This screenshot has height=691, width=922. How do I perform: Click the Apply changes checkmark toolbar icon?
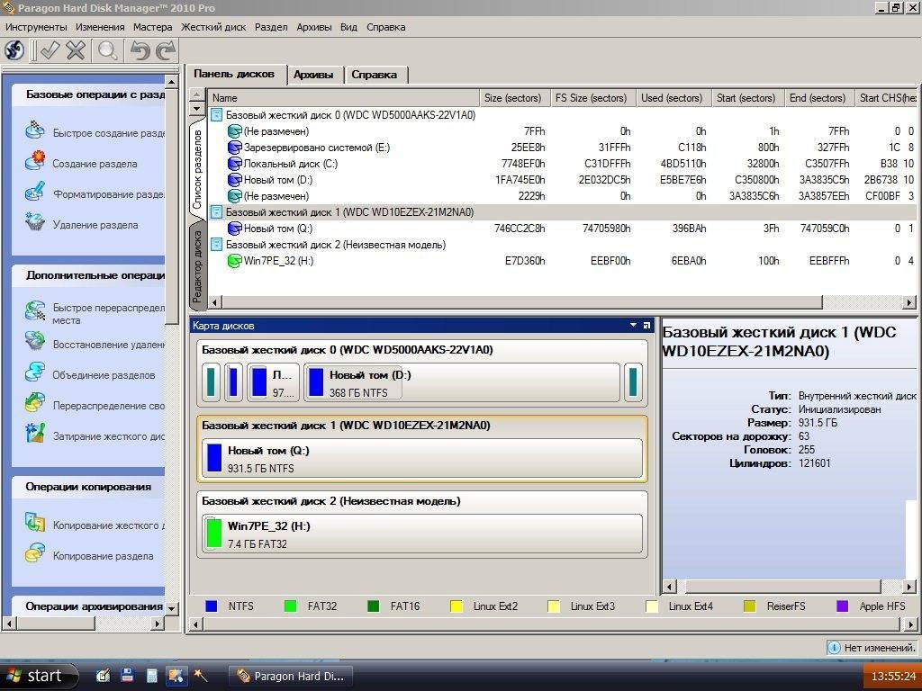click(x=50, y=50)
